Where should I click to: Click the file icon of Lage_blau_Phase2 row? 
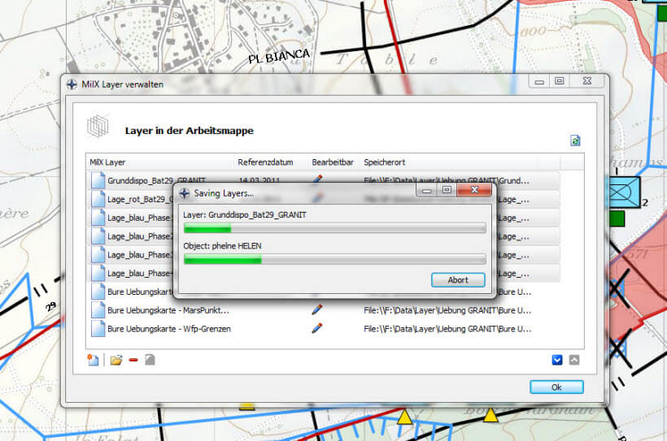(98, 236)
